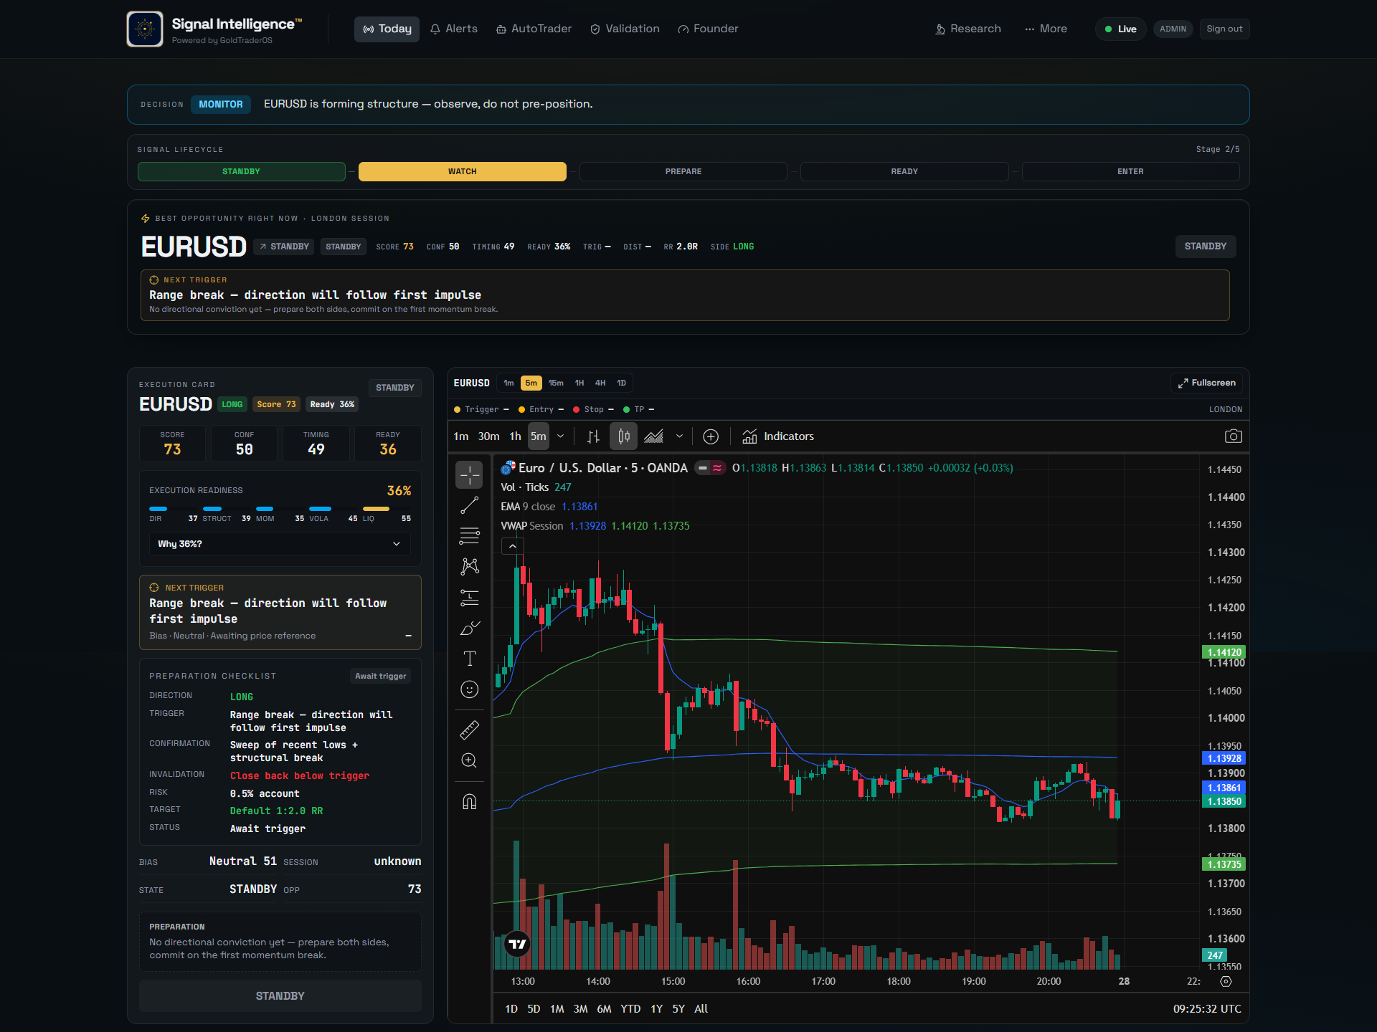
Task: Click the ADMIN badge
Action: click(1173, 29)
